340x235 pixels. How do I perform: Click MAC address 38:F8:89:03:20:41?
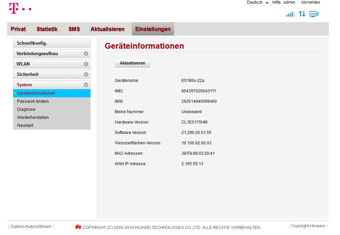(198, 153)
